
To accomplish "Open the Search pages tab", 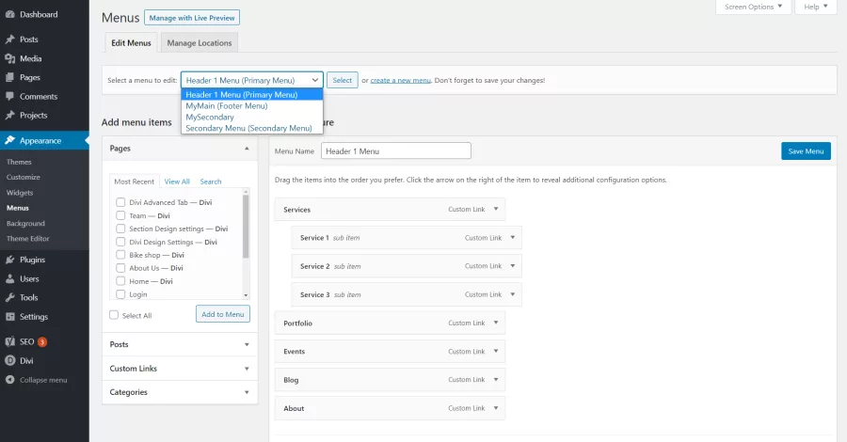I will tap(211, 182).
